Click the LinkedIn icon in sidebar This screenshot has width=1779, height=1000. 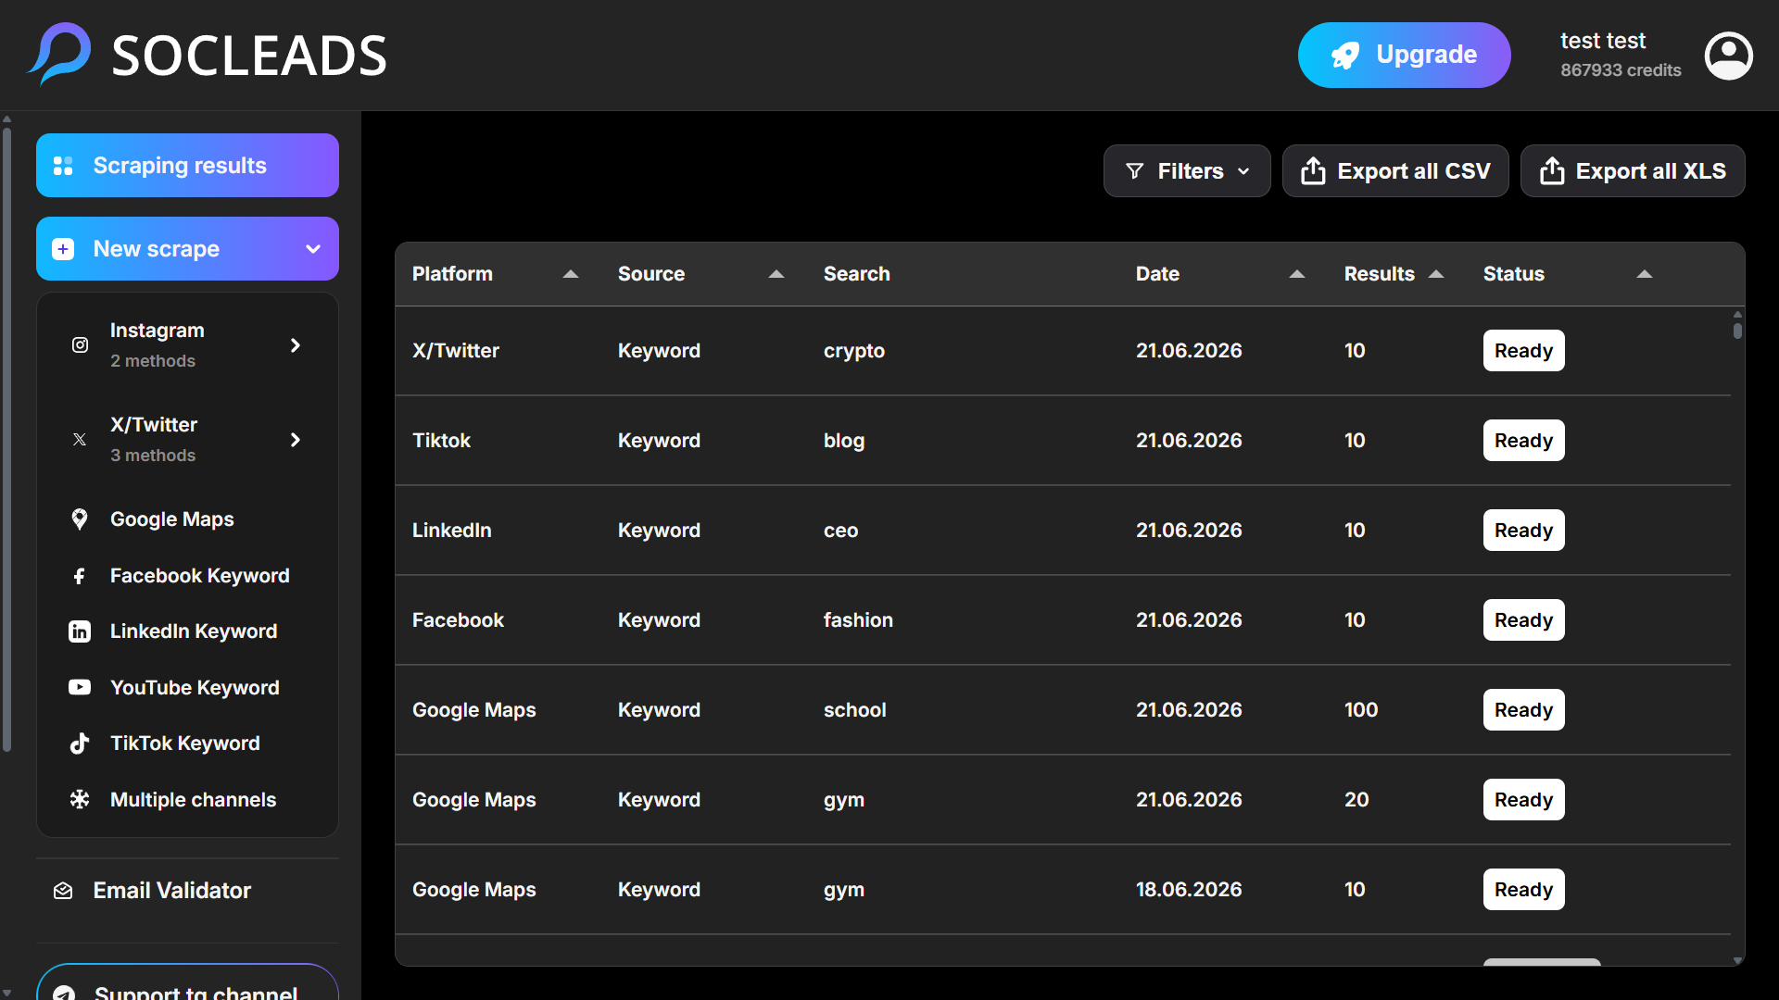click(80, 631)
